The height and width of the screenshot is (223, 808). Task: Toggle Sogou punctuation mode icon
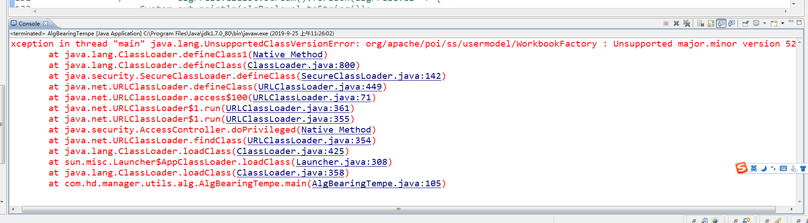[x=773, y=168]
